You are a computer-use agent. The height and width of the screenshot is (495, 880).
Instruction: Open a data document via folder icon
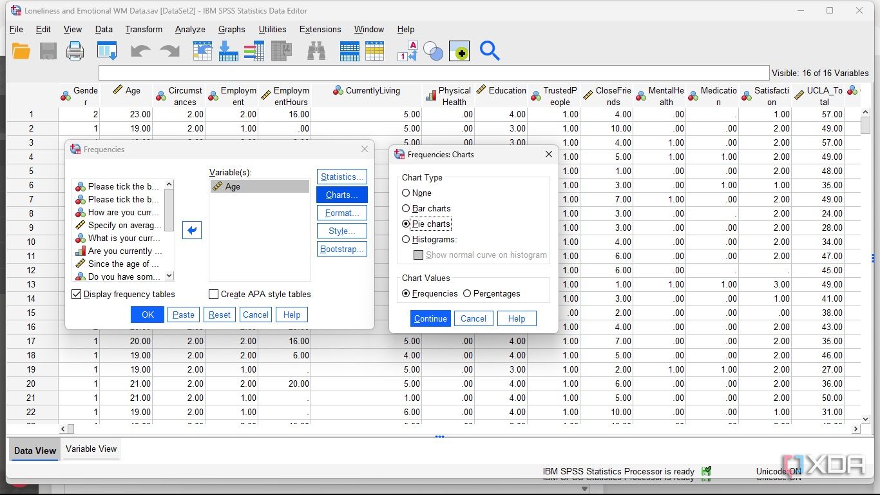21,51
